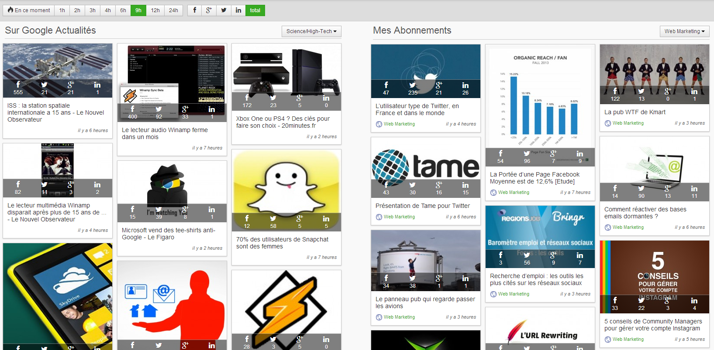Select the Twitter filter icon in top bar
Screen dimensions: 714x350
coord(224,10)
